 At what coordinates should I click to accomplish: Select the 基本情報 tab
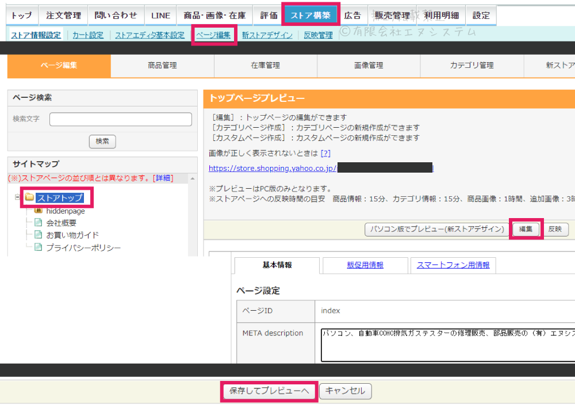tap(277, 265)
